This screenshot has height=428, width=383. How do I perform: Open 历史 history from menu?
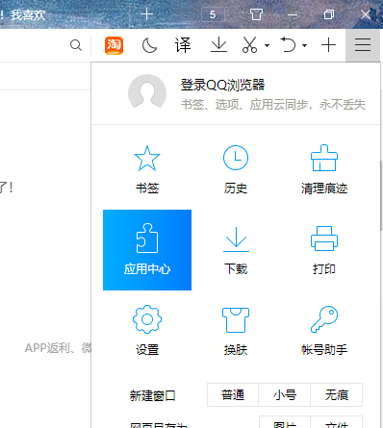pos(236,169)
